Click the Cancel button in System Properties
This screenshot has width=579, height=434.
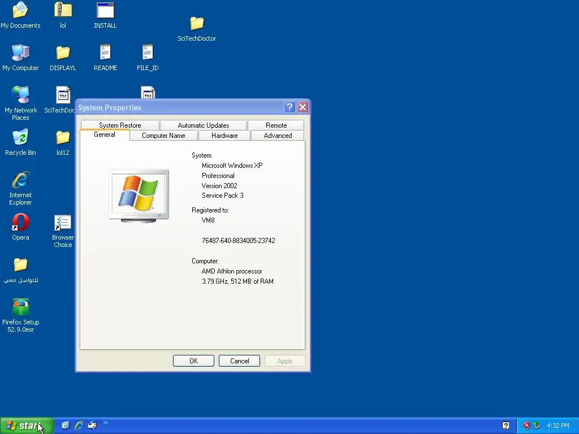(x=239, y=361)
